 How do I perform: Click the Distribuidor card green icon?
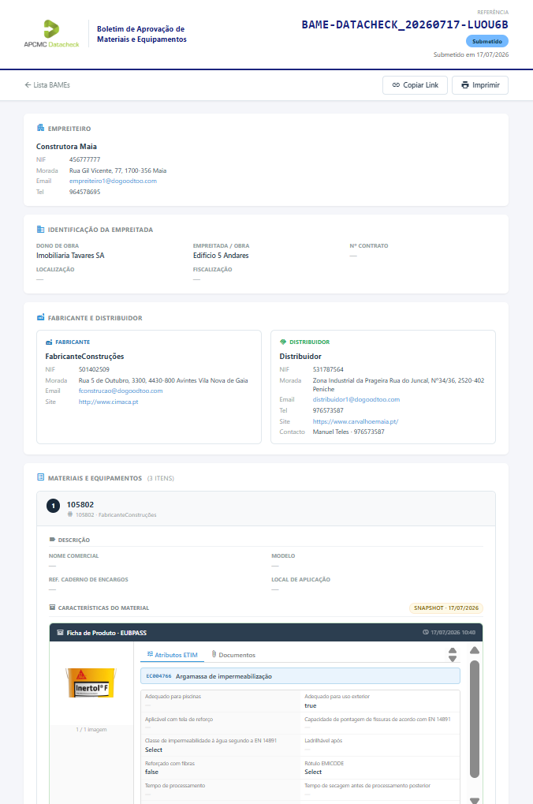pos(283,342)
